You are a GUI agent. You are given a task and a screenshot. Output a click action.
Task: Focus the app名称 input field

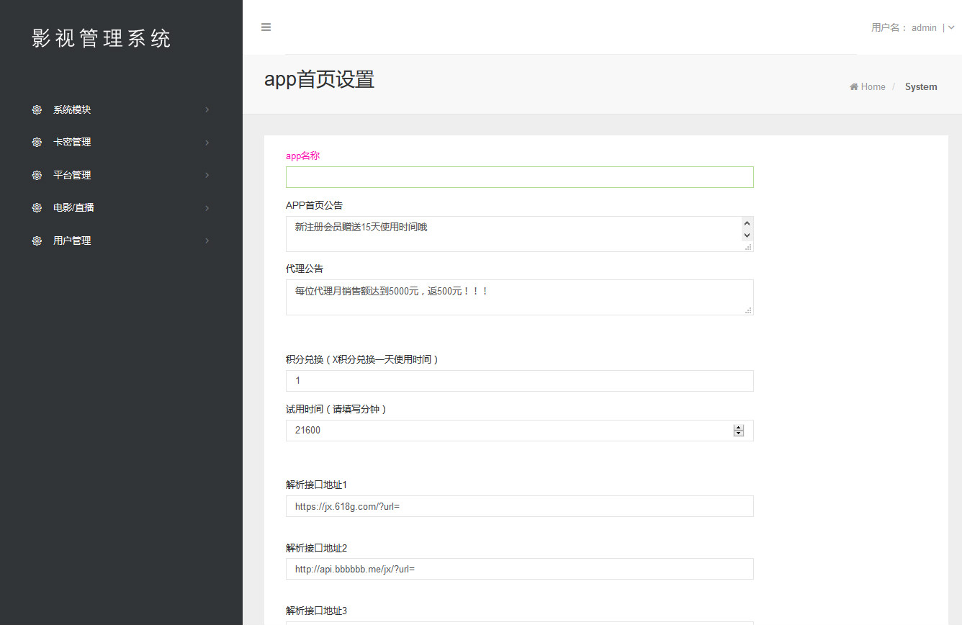(x=519, y=177)
